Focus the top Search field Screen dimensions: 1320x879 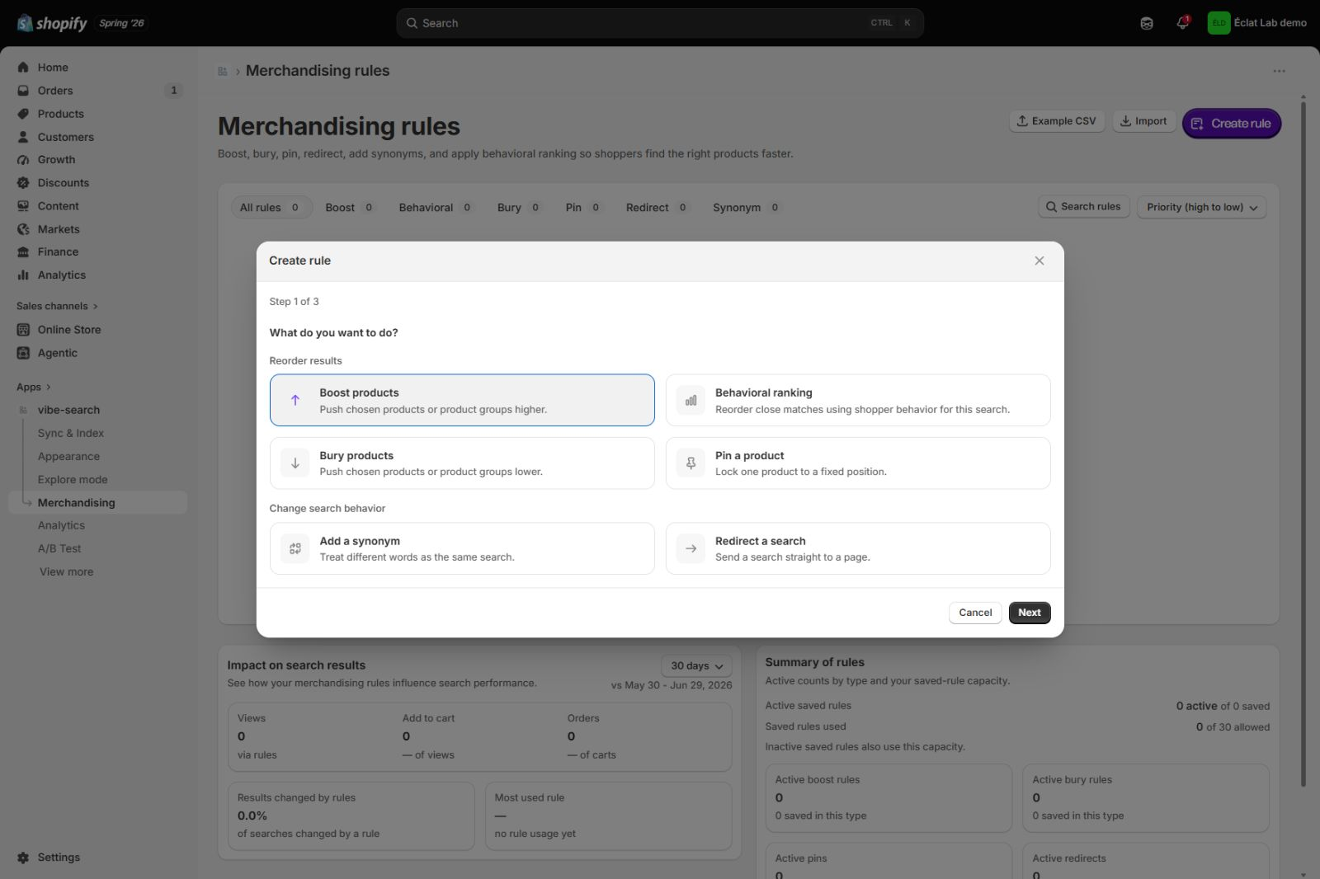click(x=660, y=23)
